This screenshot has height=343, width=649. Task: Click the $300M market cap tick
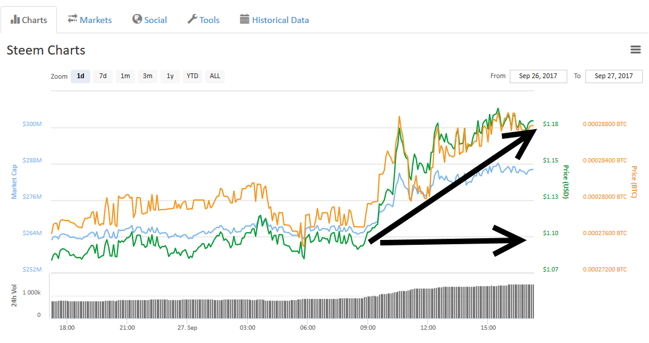pyautogui.click(x=32, y=124)
